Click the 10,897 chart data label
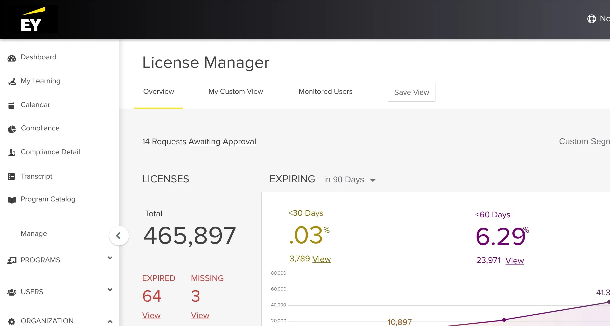The height and width of the screenshot is (326, 610). pyautogui.click(x=399, y=322)
